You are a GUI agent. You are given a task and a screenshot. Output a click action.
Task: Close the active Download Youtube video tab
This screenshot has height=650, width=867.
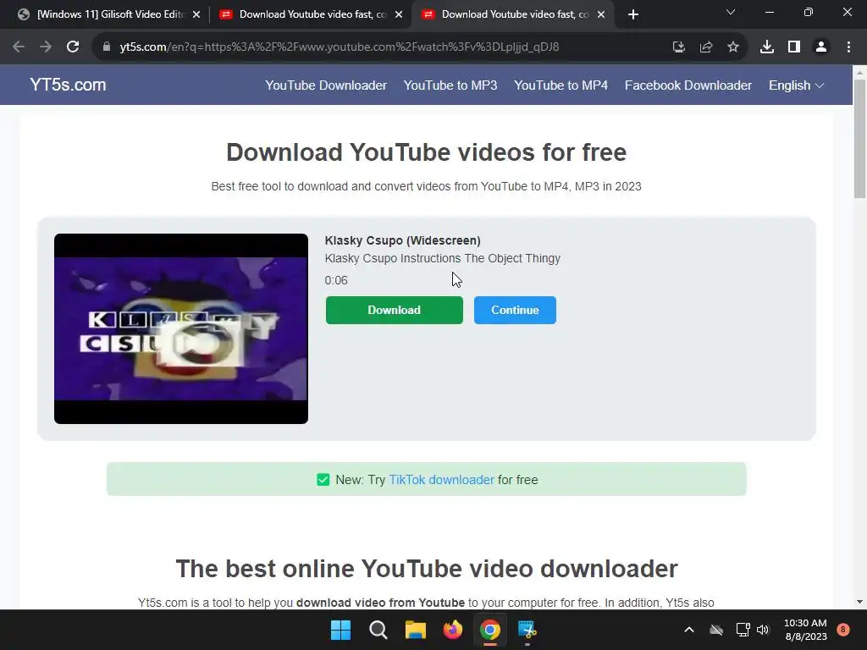[601, 14]
